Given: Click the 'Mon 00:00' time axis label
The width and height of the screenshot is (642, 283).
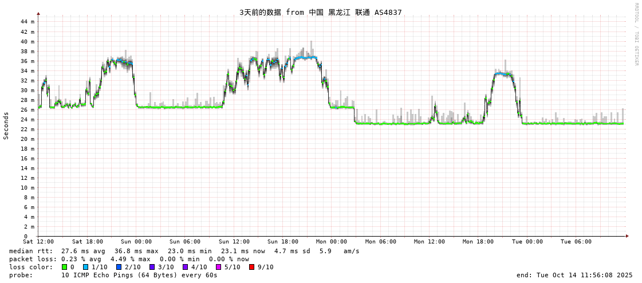Looking at the screenshot, I should (x=332, y=242).
